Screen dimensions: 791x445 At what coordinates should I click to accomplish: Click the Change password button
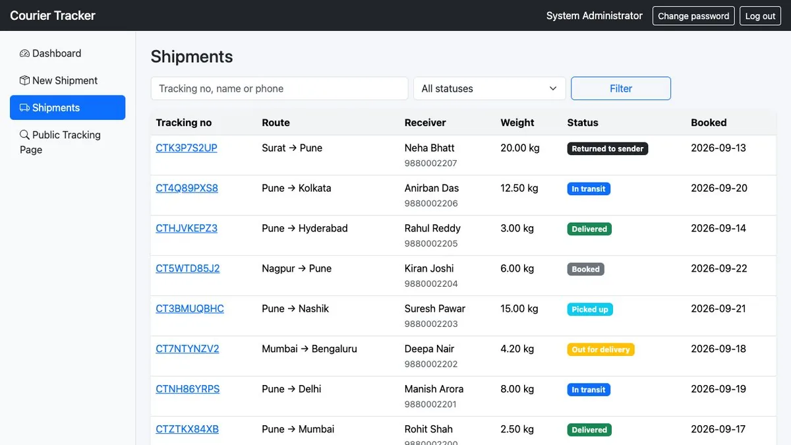693,16
